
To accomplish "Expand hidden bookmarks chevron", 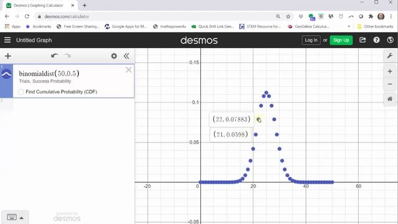I will click(349, 26).
